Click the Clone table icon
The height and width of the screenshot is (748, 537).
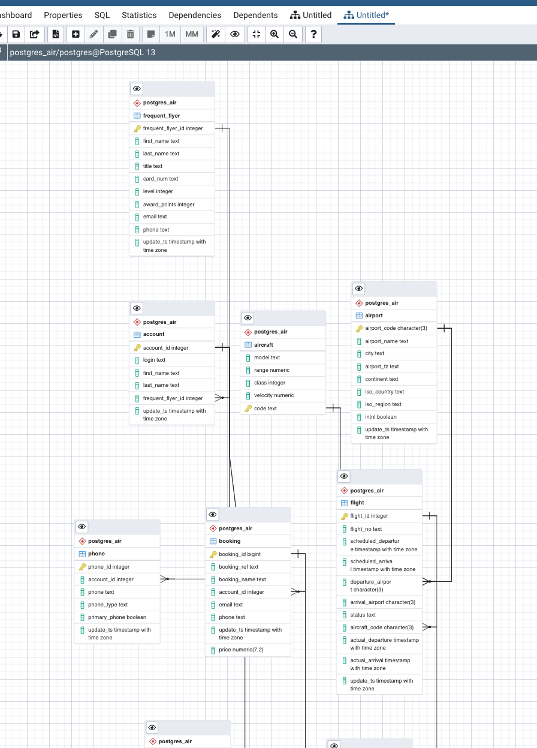(x=112, y=34)
